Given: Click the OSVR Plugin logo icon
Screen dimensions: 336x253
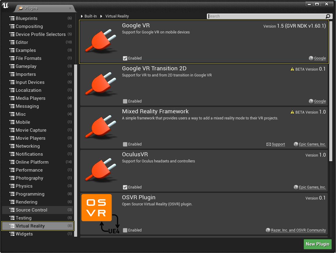Looking at the screenshot, I should (97, 208).
